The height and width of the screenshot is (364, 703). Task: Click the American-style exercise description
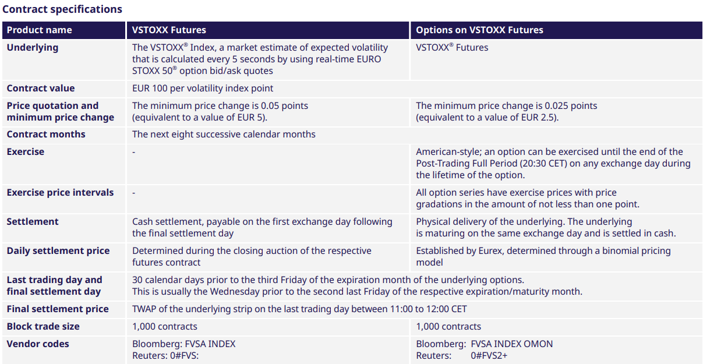pos(553,163)
